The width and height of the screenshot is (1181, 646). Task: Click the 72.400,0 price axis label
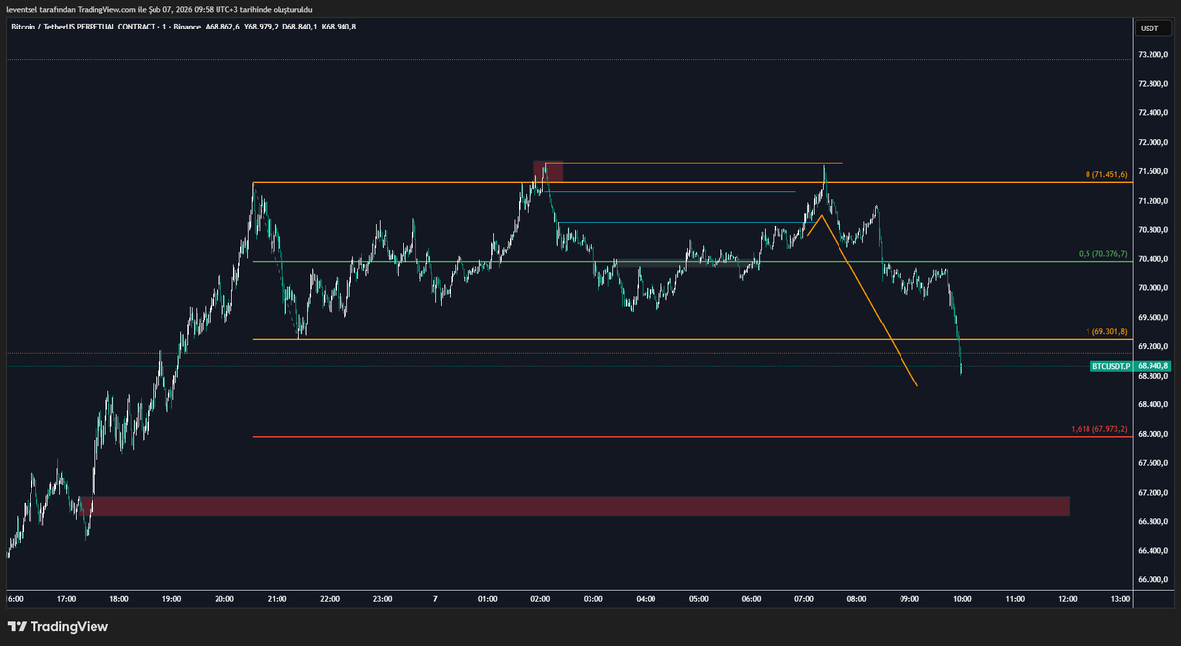point(1151,113)
